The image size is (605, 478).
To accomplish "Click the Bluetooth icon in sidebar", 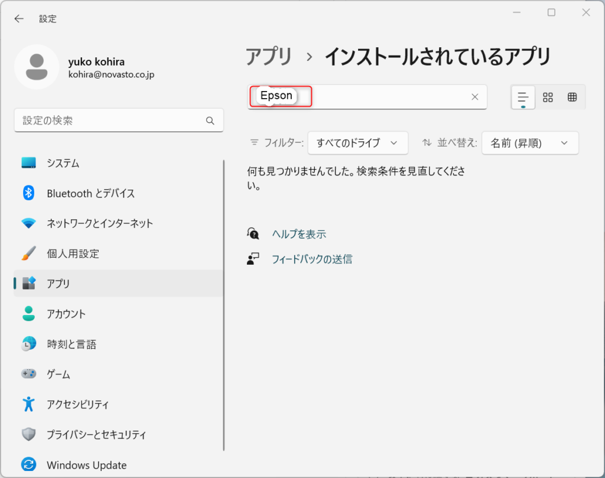I will [28, 193].
